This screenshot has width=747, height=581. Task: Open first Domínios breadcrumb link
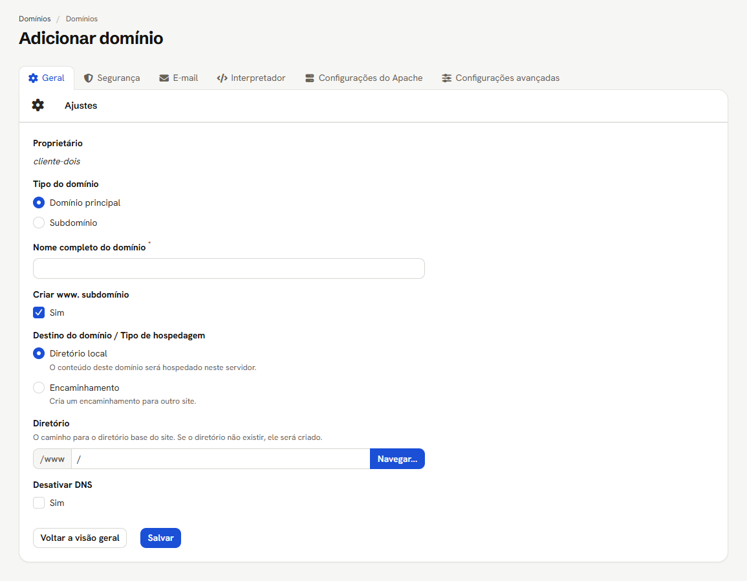pos(35,19)
